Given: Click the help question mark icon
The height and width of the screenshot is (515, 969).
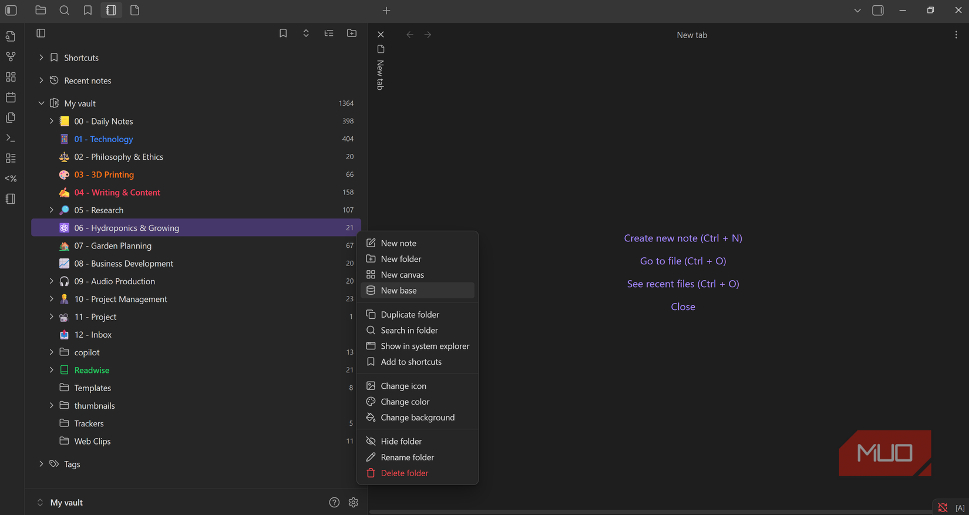Looking at the screenshot, I should click(334, 503).
